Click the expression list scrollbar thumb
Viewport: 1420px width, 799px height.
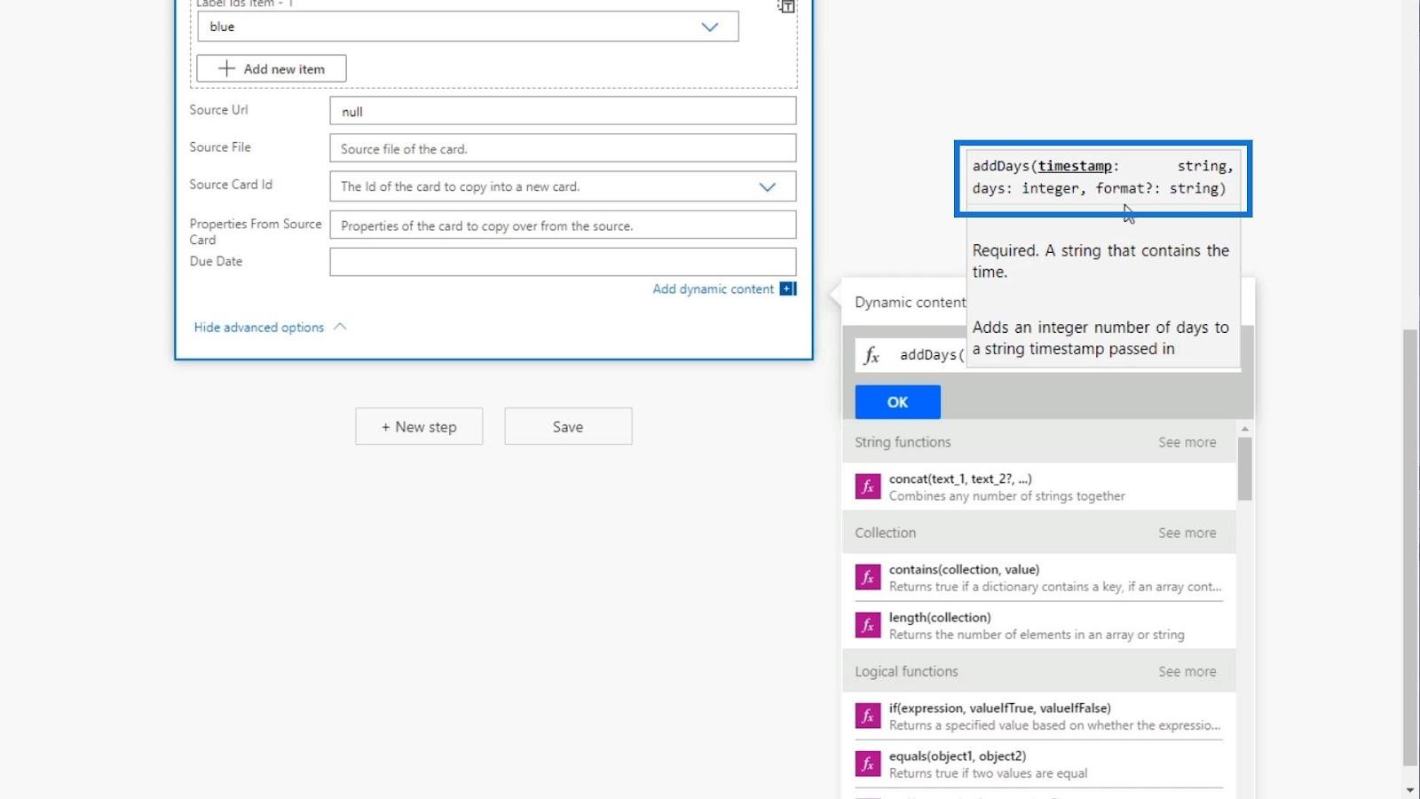click(1244, 469)
